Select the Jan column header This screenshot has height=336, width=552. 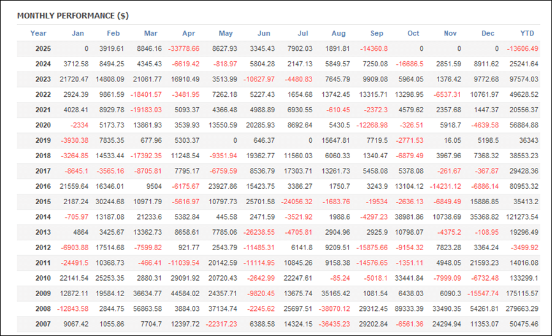click(x=78, y=33)
